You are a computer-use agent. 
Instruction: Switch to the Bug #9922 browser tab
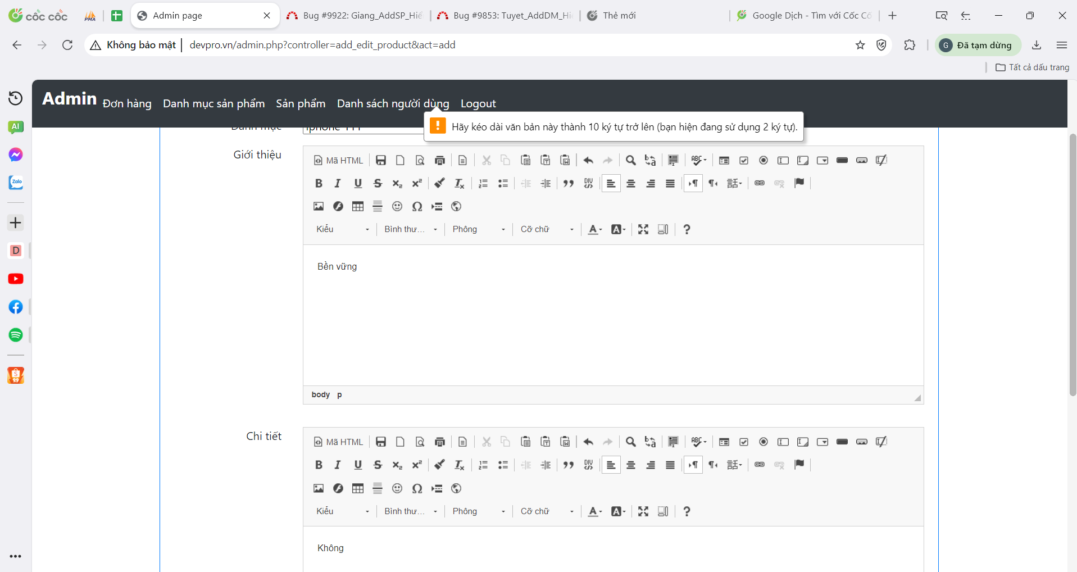click(356, 16)
